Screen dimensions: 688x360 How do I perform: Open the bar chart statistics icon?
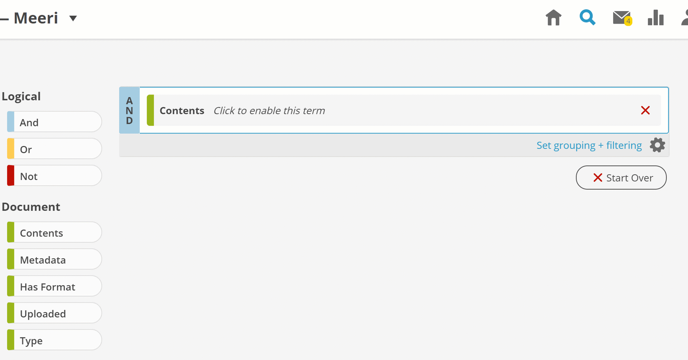point(656,18)
